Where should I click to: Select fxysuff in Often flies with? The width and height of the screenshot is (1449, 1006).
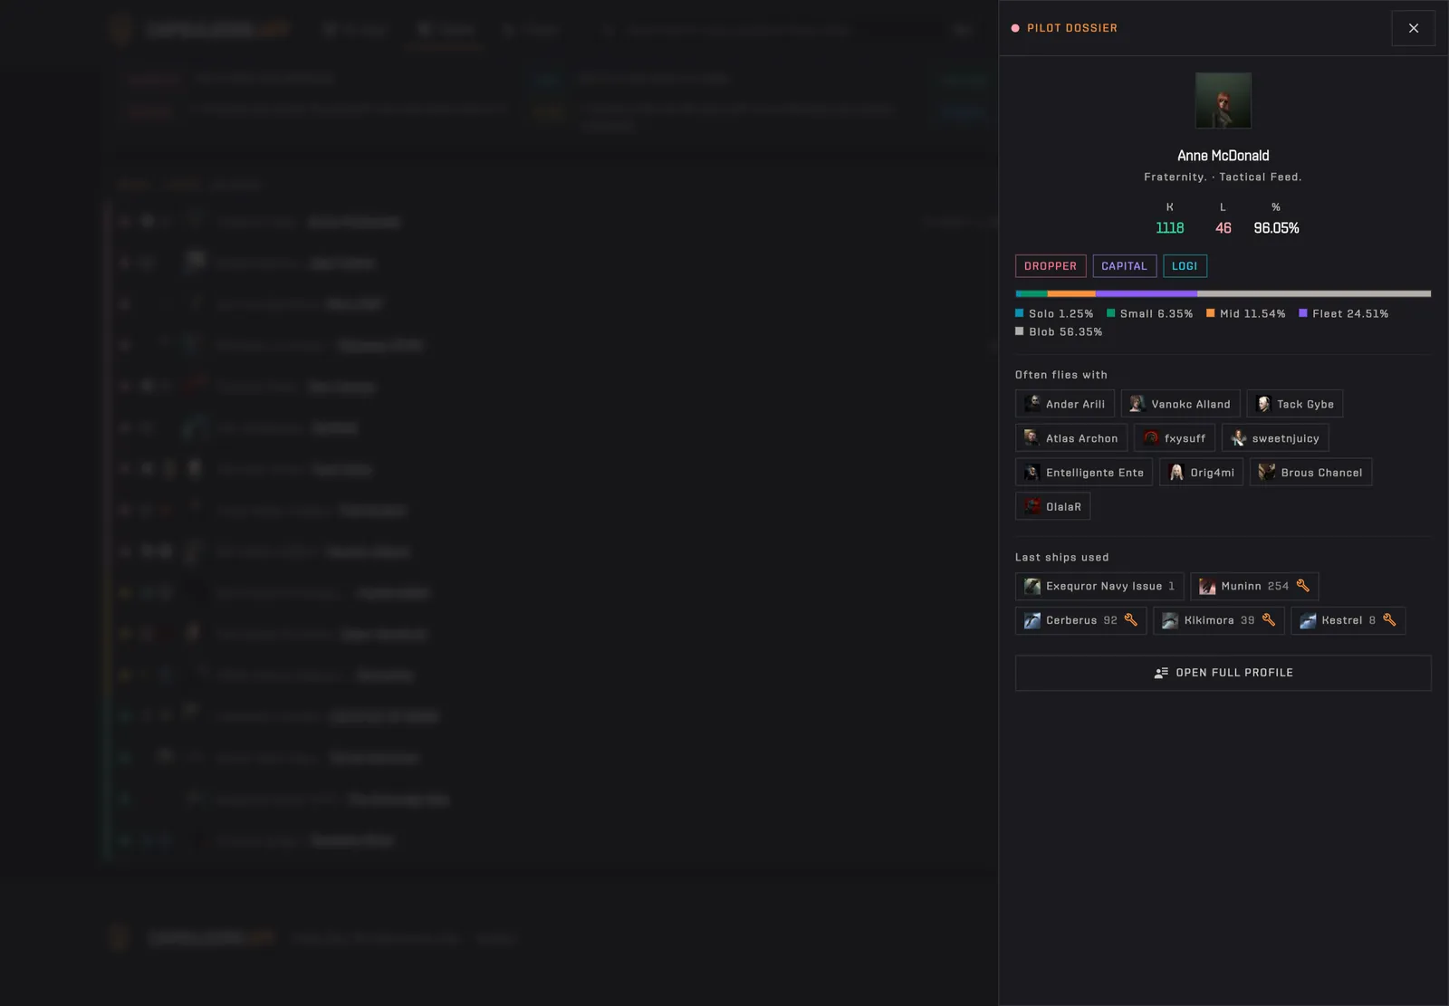tap(1175, 438)
